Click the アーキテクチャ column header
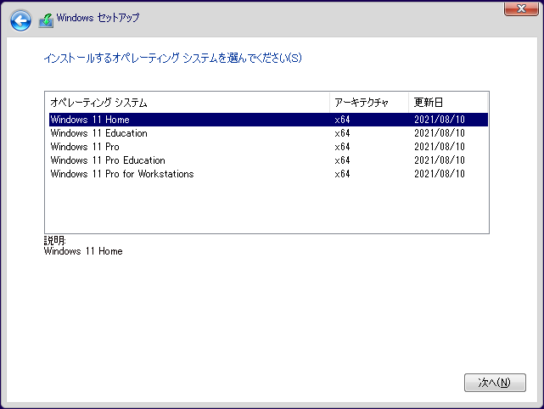Viewport: 544px width, 409px height. coord(369,103)
